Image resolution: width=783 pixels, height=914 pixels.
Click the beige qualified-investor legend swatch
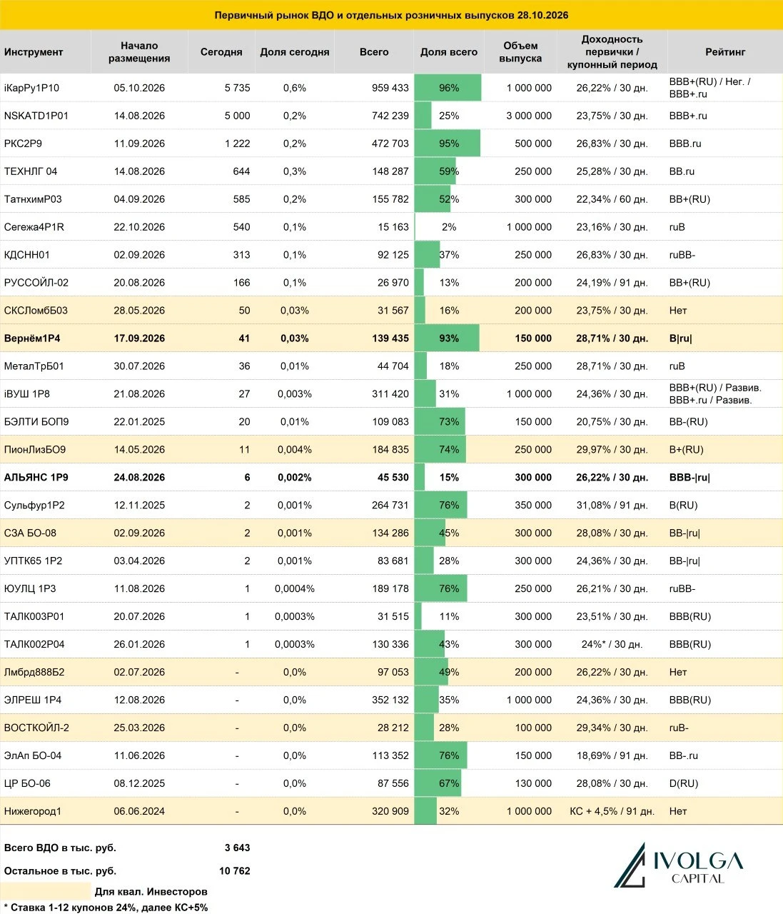click(x=46, y=891)
